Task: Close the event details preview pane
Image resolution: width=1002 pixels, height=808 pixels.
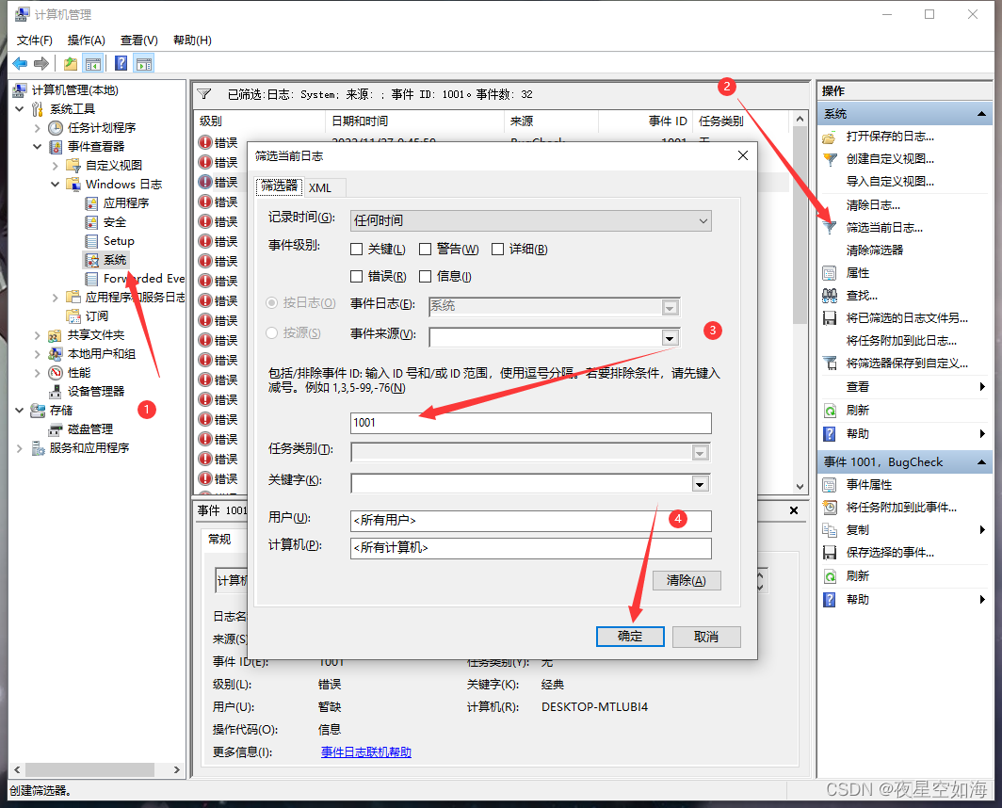Action: coord(794,510)
